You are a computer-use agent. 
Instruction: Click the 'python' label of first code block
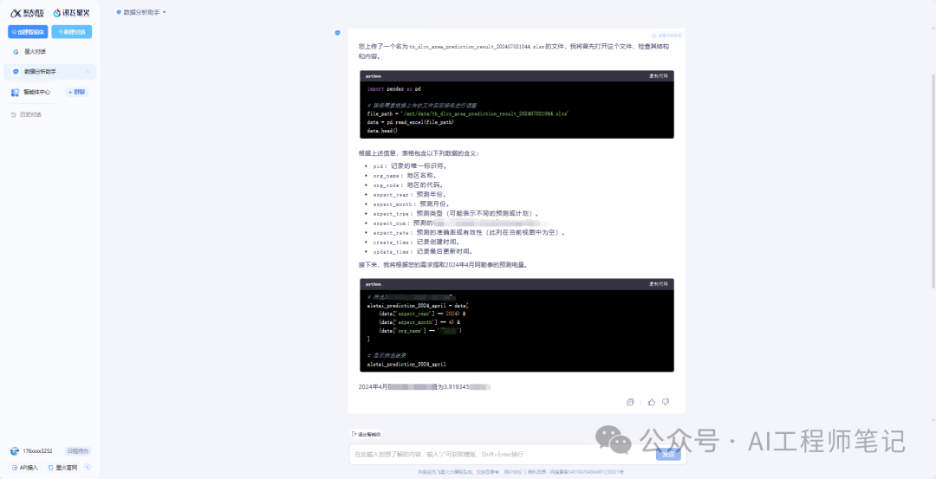point(373,76)
